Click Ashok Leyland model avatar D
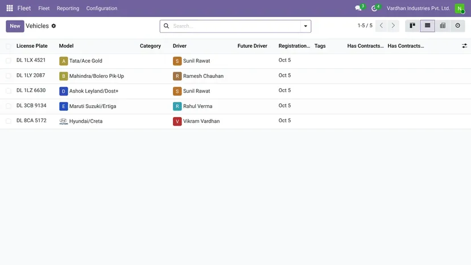This screenshot has width=471, height=265. click(x=63, y=91)
